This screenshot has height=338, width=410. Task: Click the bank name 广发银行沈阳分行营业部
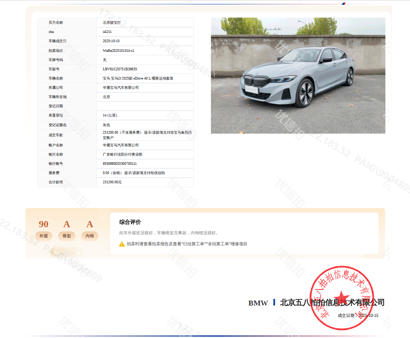(x=123, y=154)
